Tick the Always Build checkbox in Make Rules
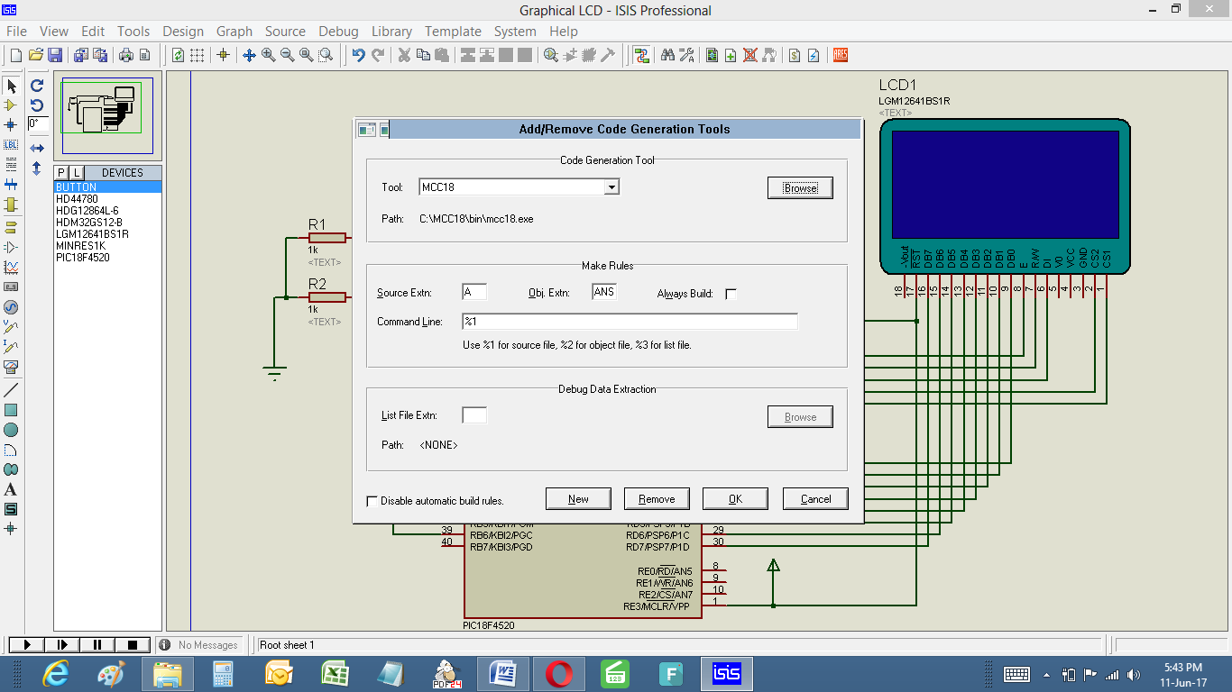This screenshot has width=1232, height=692. [731, 293]
